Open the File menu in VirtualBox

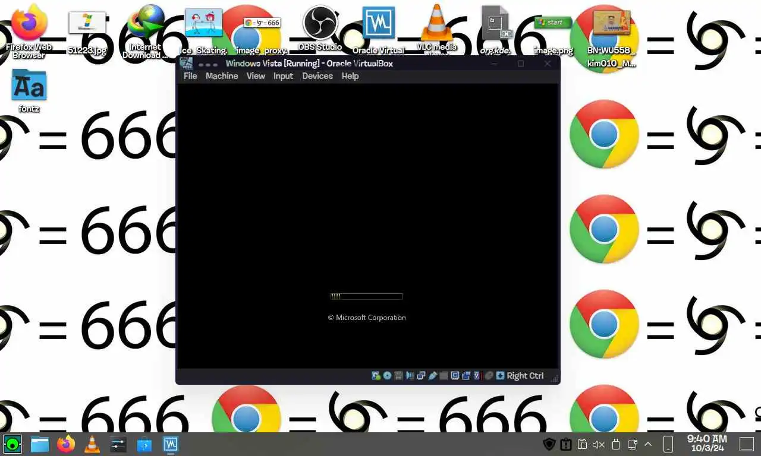coord(190,76)
